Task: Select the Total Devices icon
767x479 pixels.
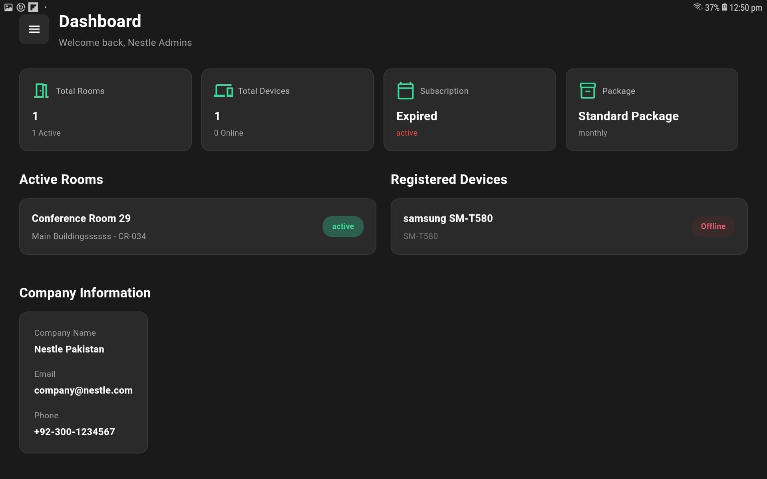Action: tap(223, 91)
